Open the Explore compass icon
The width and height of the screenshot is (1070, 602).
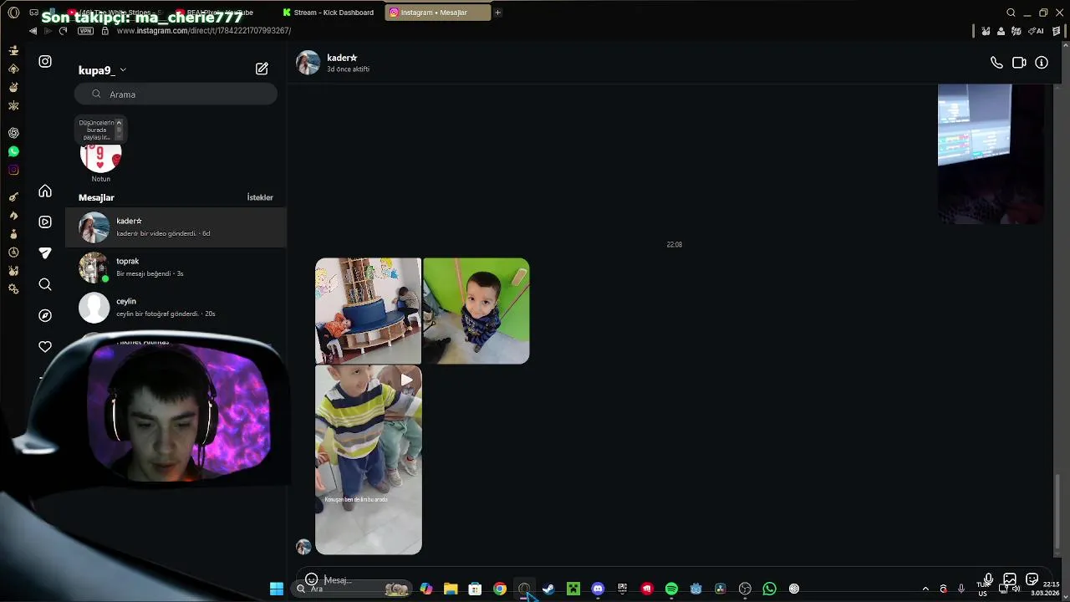pos(45,315)
